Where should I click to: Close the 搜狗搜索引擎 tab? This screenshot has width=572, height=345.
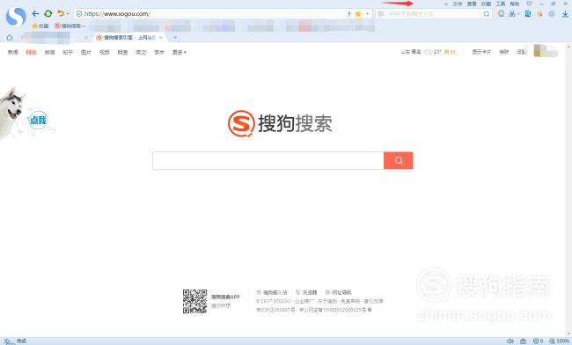tap(161, 38)
